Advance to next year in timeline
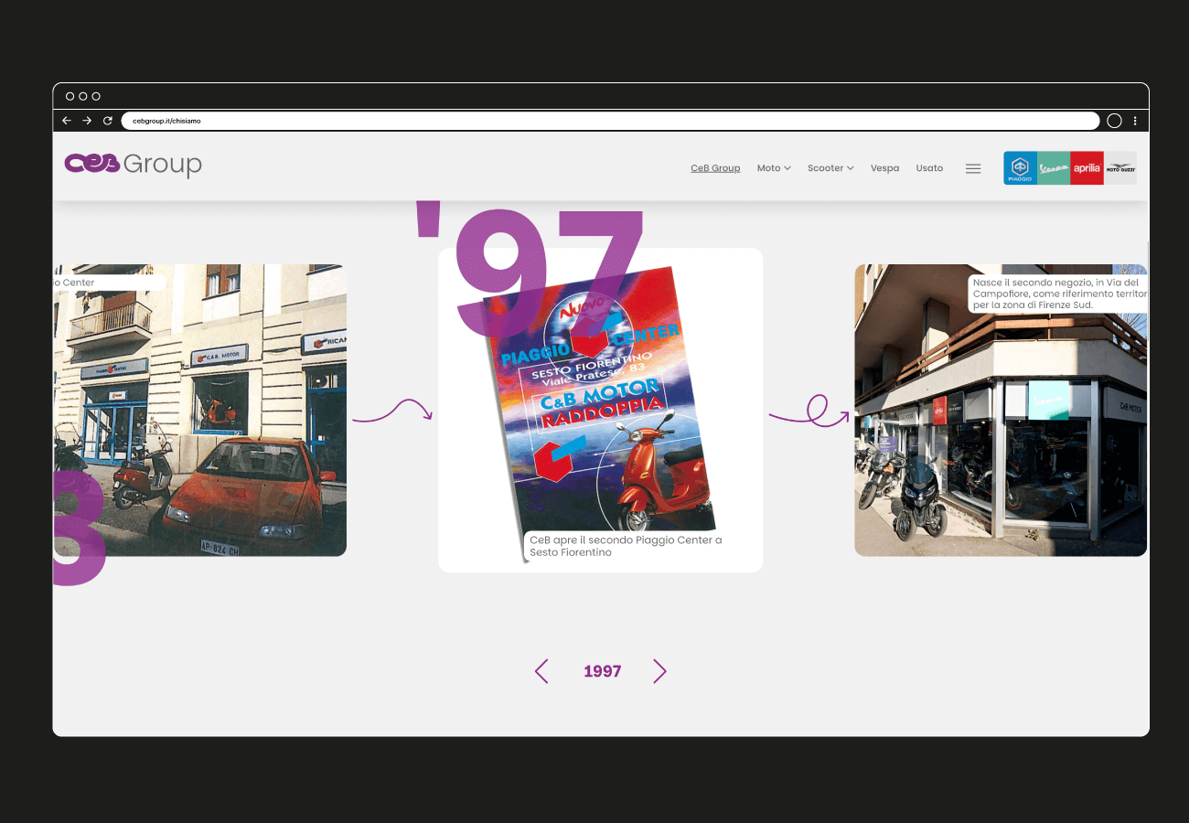Image resolution: width=1189 pixels, height=823 pixels. [x=659, y=671]
